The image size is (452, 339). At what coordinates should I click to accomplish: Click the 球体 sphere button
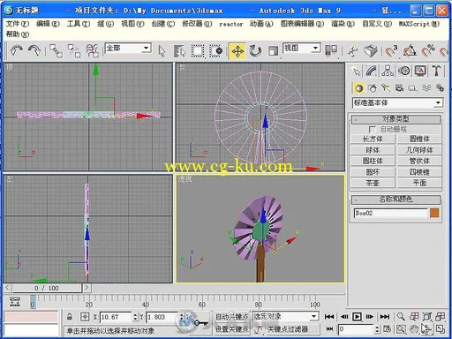tap(373, 150)
